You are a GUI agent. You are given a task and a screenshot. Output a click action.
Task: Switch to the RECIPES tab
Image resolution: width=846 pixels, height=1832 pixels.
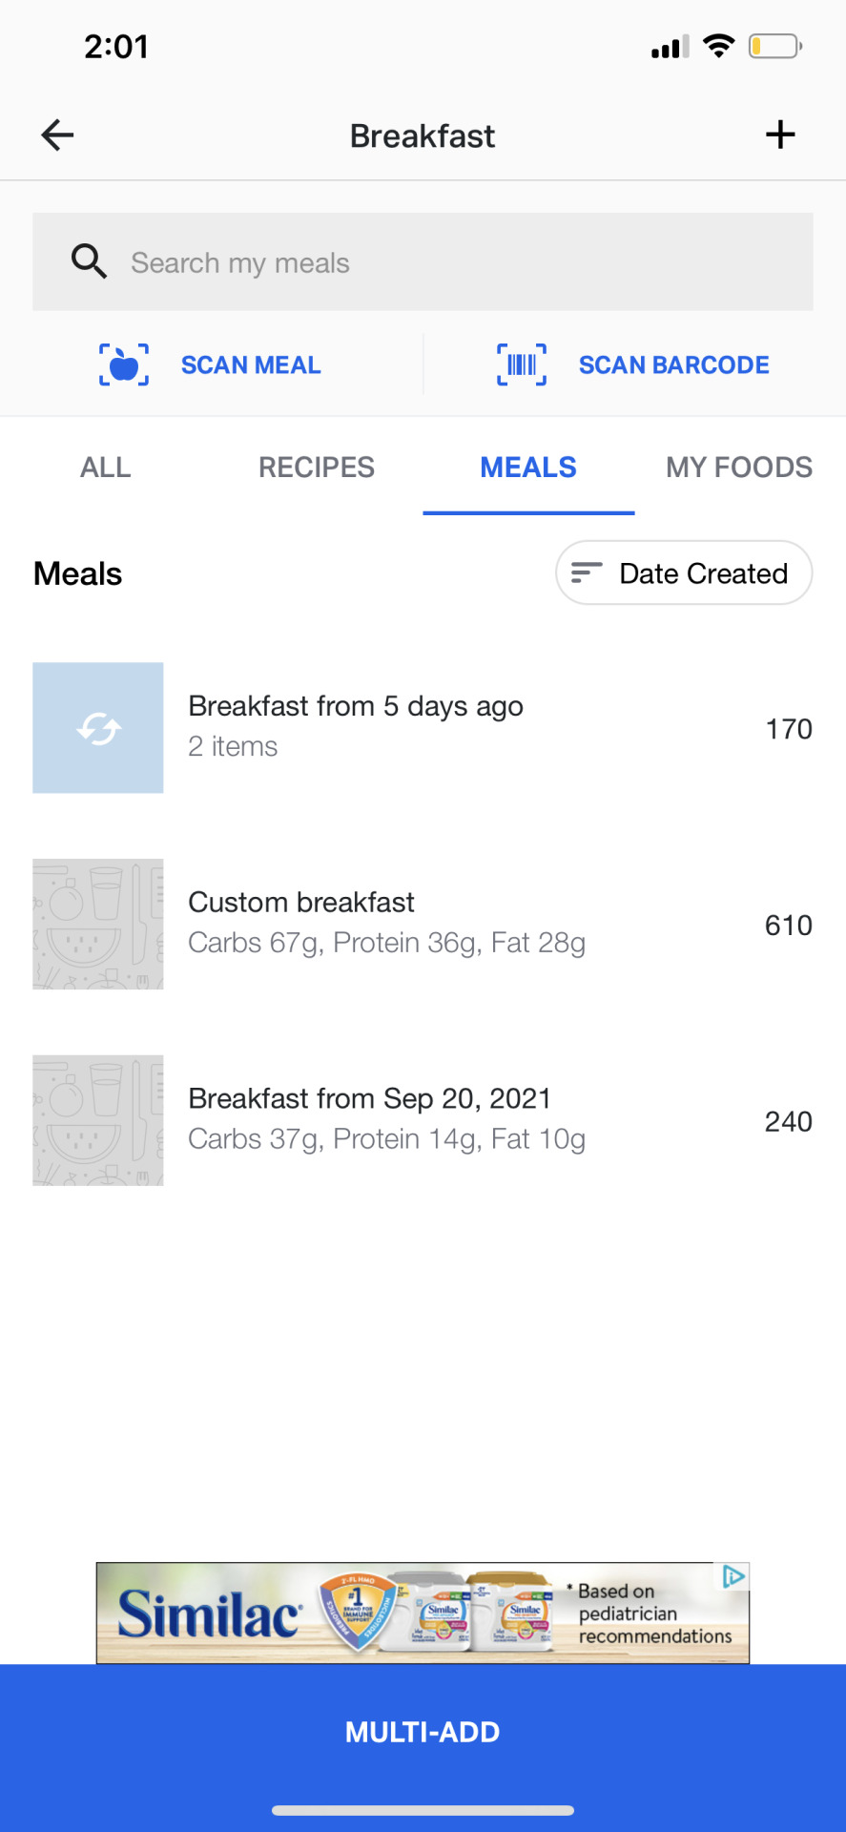317,468
